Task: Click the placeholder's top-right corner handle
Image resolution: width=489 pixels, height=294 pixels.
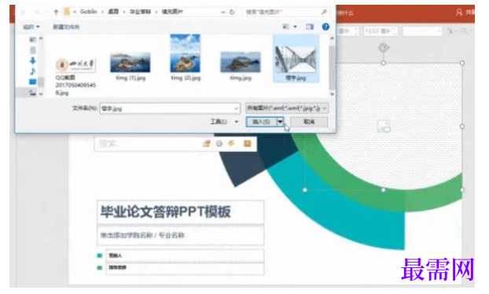Action: pyautogui.click(x=462, y=63)
